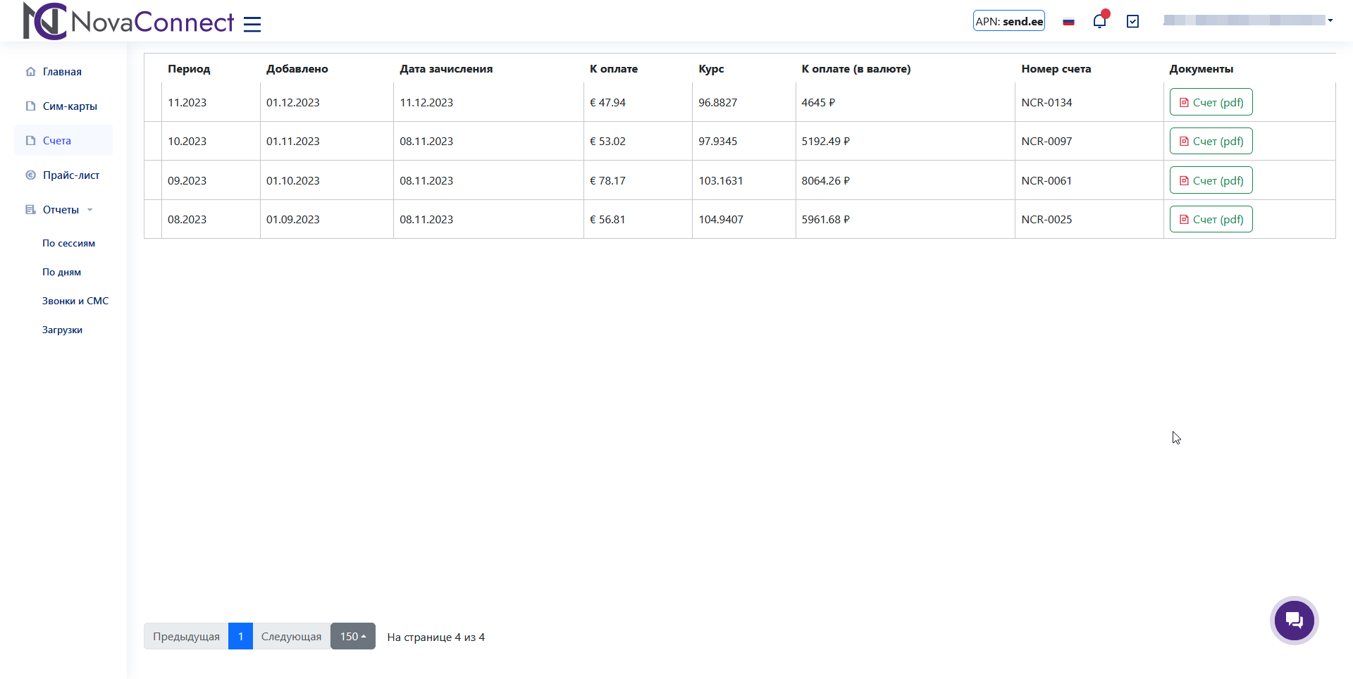This screenshot has width=1353, height=679.
Task: Open the По сессиям report
Action: point(68,244)
